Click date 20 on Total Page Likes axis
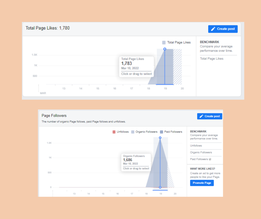This screenshot has width=261, height=219. [182, 88]
